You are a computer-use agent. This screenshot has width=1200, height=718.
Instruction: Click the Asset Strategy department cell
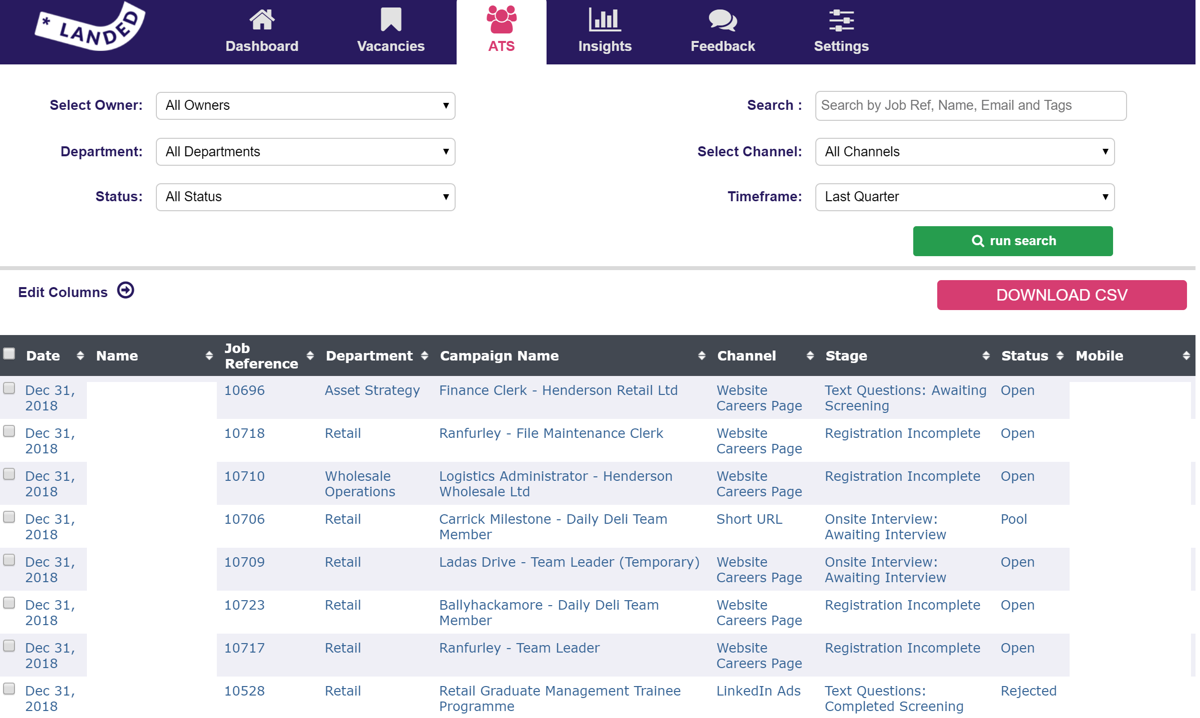(x=372, y=390)
